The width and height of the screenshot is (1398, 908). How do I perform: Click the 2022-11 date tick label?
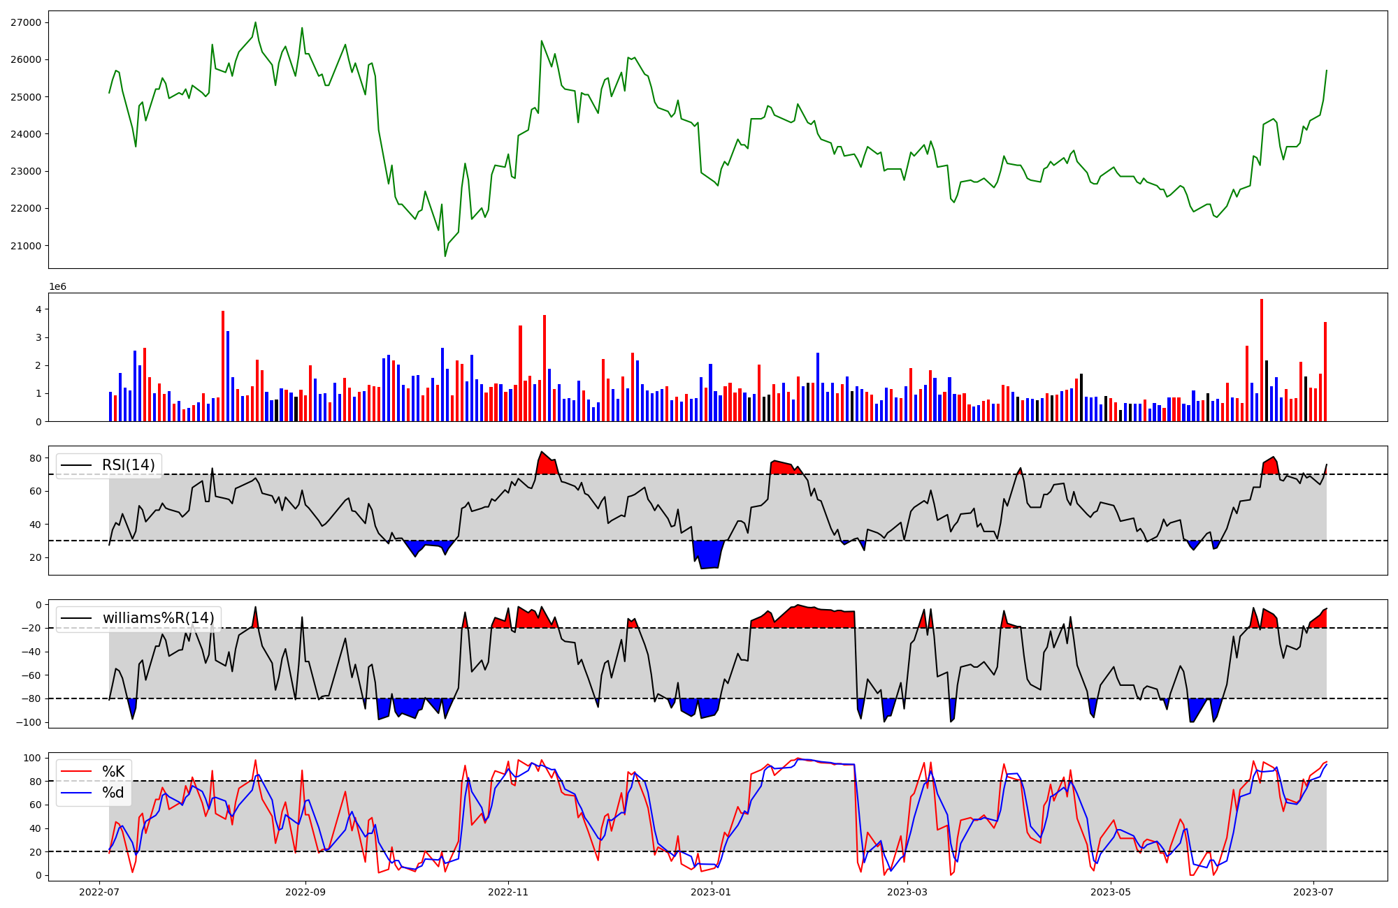coord(508,892)
